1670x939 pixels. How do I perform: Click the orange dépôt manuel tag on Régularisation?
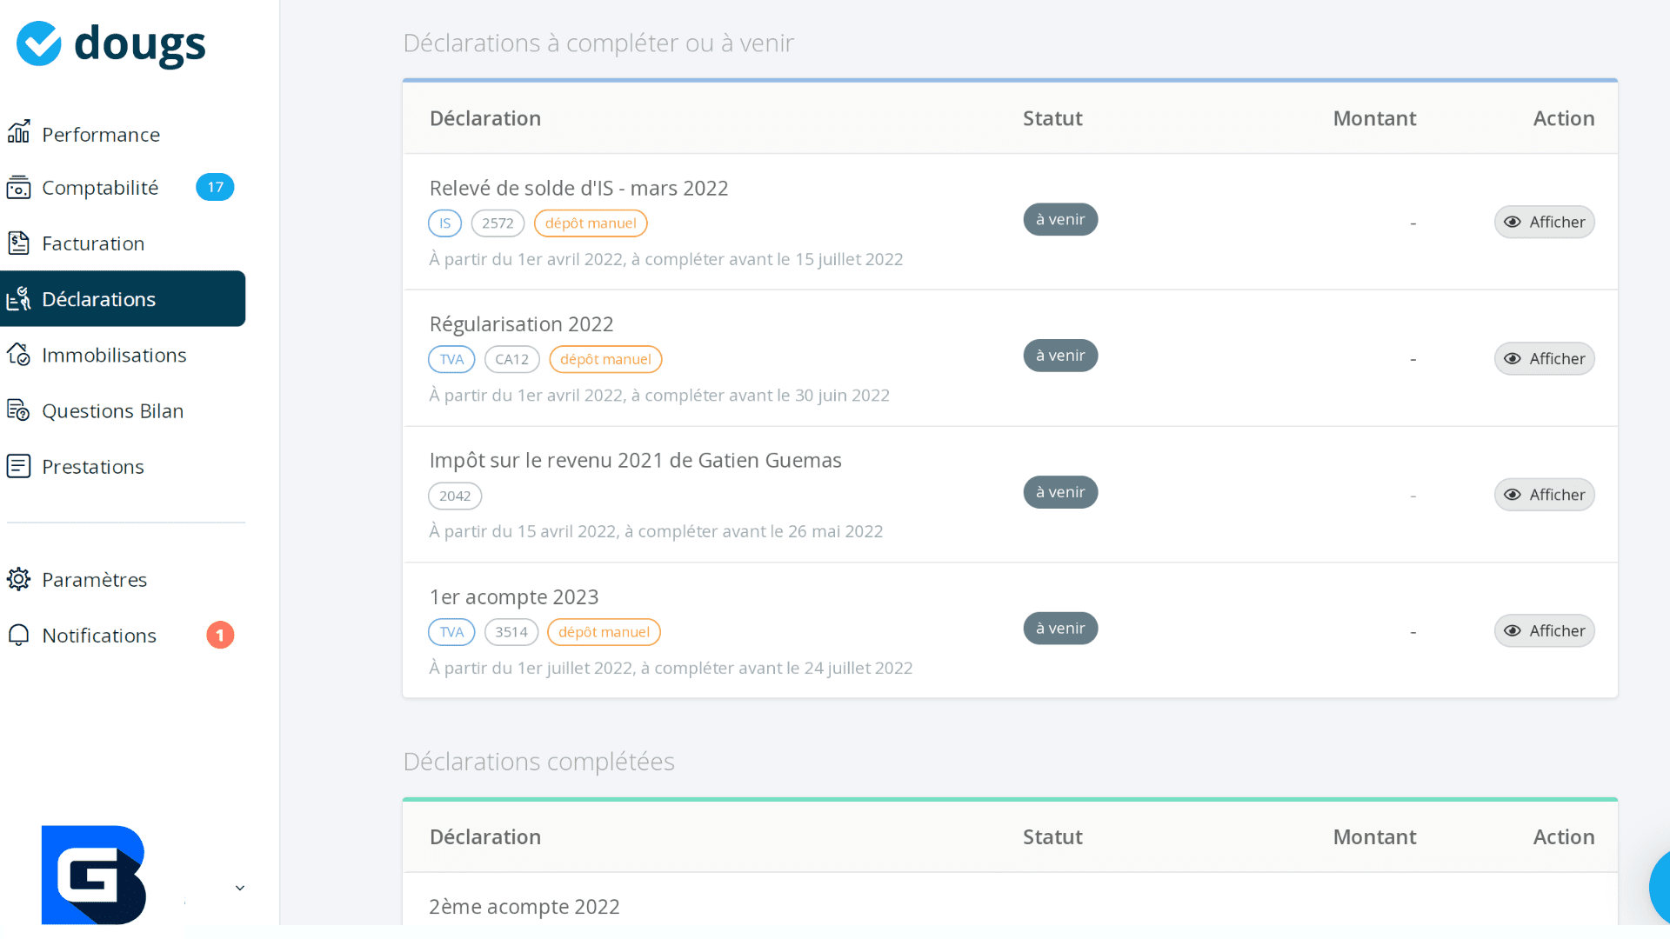(605, 359)
